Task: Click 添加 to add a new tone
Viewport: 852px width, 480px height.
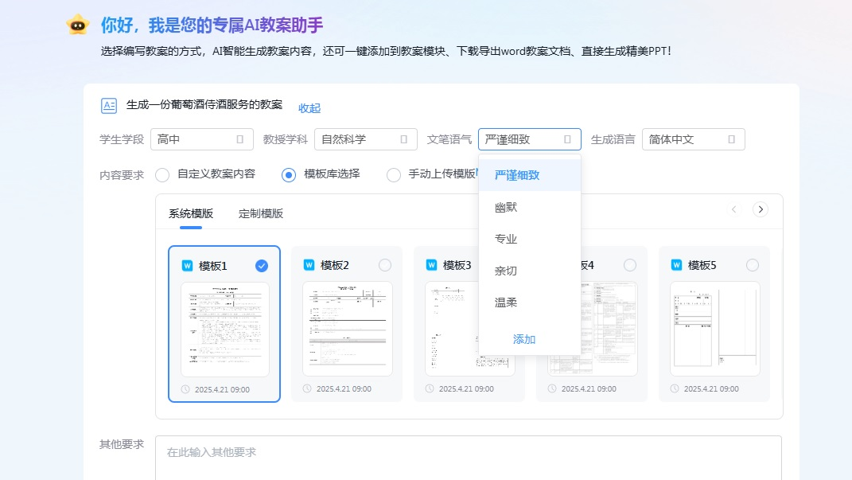Action: click(523, 339)
